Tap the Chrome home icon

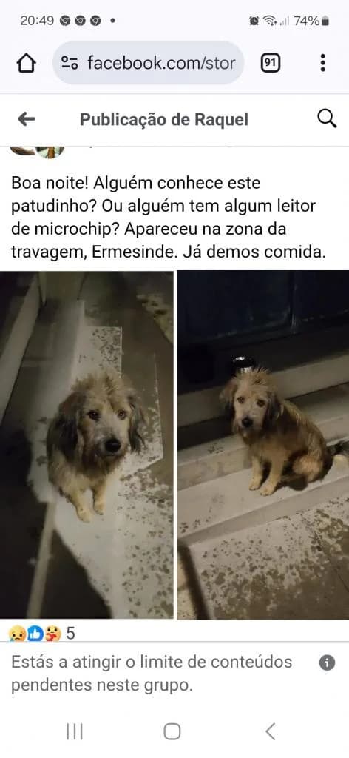[26, 64]
